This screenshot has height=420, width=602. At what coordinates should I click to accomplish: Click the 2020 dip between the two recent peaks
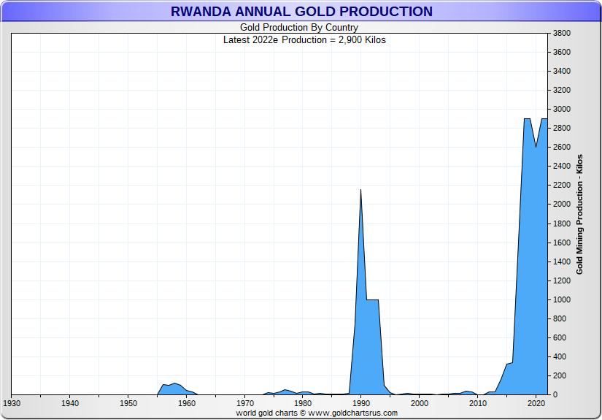click(536, 148)
